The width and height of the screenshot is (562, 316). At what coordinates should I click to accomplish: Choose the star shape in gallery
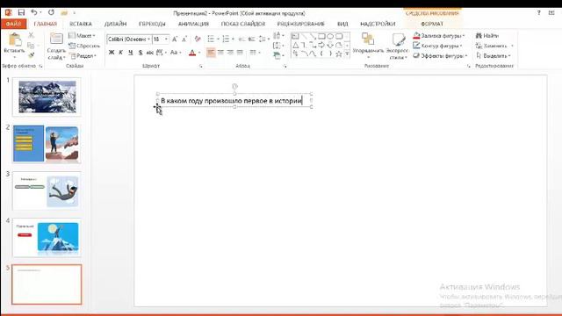pyautogui.click(x=339, y=54)
